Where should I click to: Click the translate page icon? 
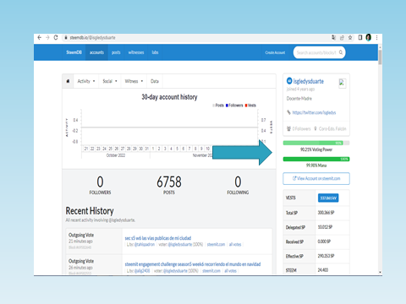point(333,37)
